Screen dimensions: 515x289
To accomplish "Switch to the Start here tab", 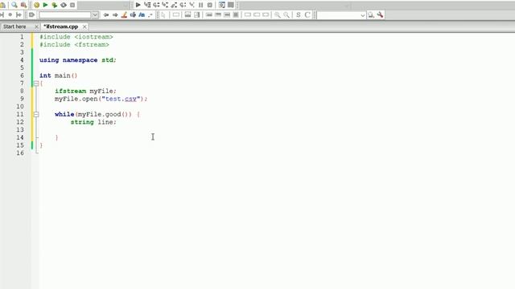I will (x=14, y=26).
